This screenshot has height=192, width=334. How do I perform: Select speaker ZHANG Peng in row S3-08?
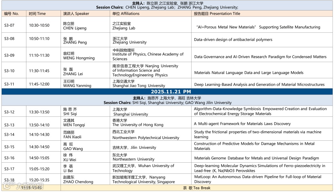[x=75, y=40]
